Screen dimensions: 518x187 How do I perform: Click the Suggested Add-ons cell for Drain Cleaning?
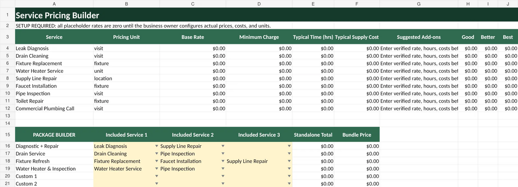pyautogui.click(x=419, y=56)
